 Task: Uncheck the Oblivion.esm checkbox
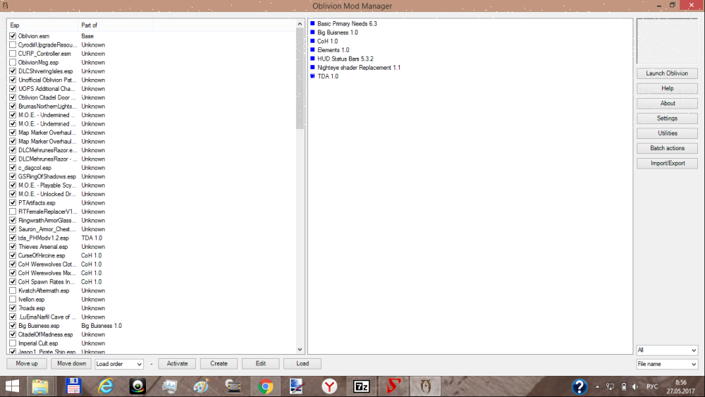click(x=13, y=36)
